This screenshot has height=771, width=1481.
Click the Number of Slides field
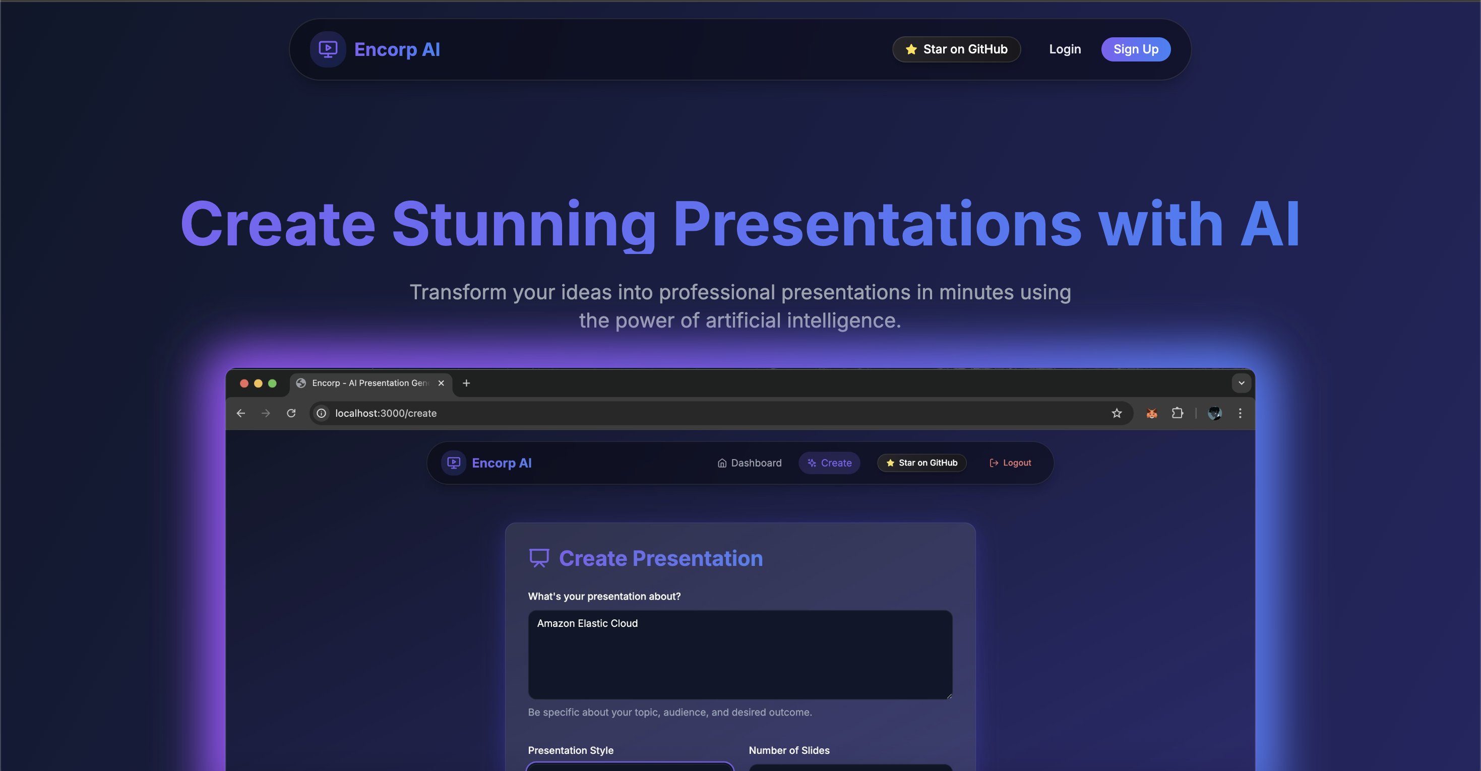tap(850, 767)
